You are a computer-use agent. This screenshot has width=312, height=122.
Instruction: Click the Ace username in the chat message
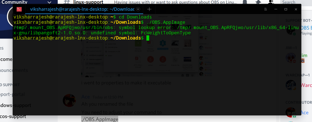[85, 97]
